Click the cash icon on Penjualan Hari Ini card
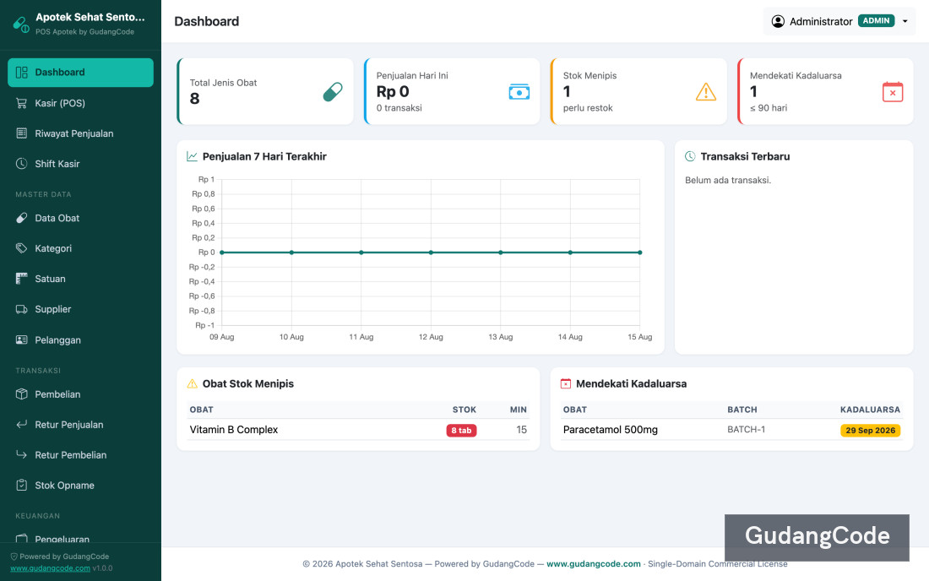The height and width of the screenshot is (581, 929). tap(519, 92)
